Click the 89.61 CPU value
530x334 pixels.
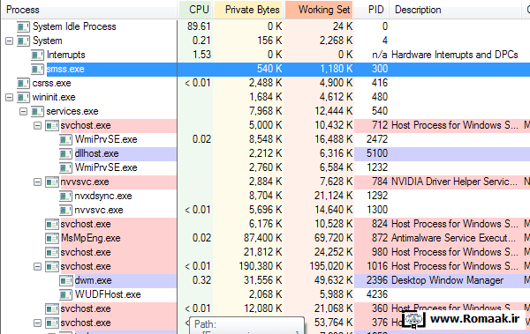coord(199,26)
